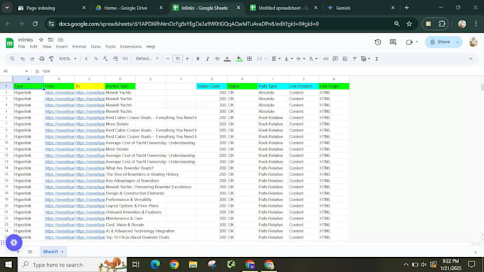Open the From link in row 2

pyautogui.click(x=59, y=92)
